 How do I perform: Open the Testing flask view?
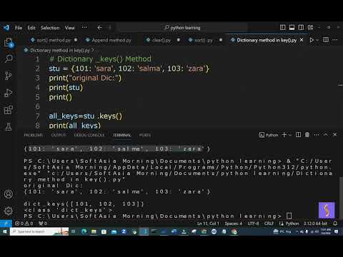(x=9, y=127)
